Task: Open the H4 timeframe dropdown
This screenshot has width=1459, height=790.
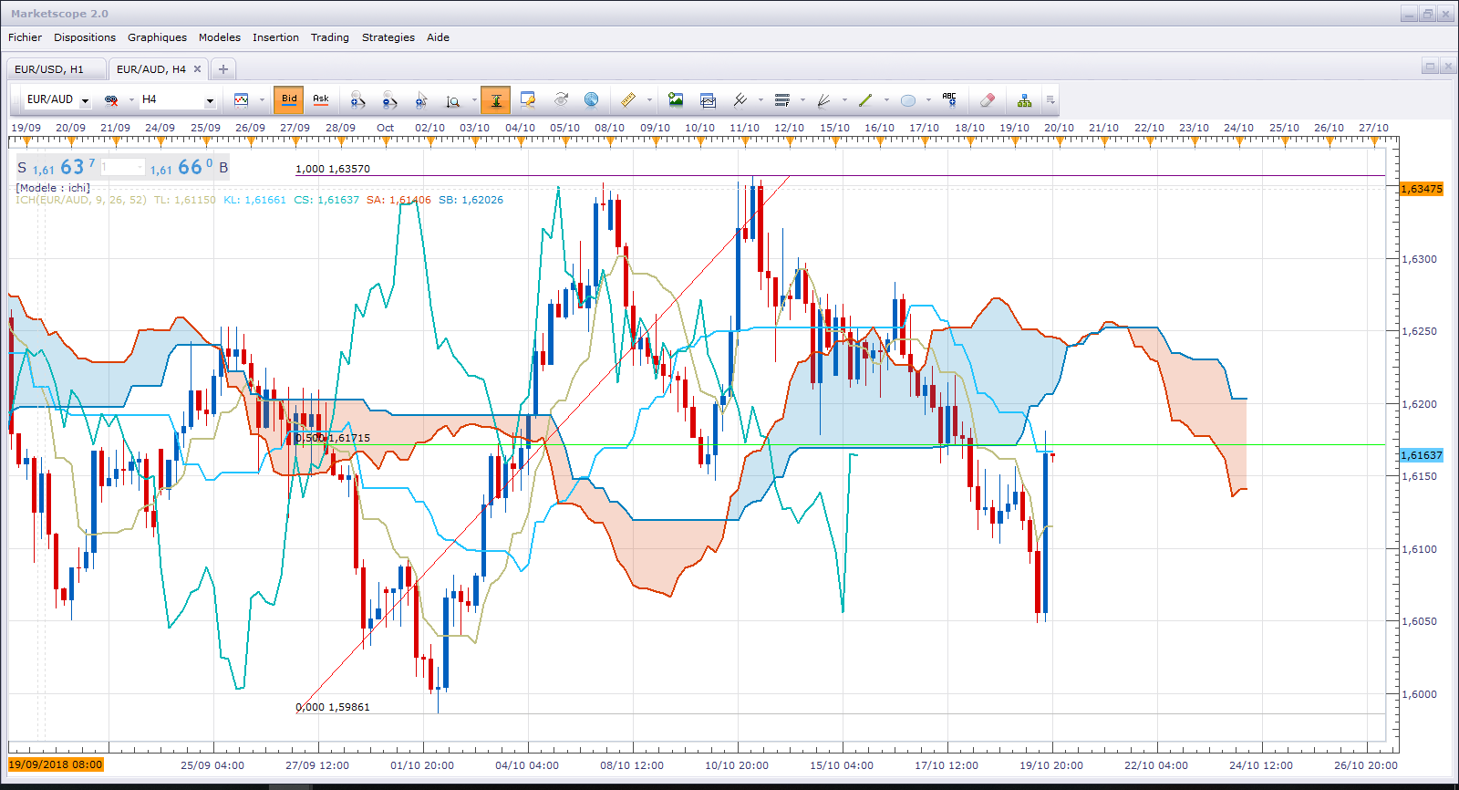Action: click(x=210, y=100)
